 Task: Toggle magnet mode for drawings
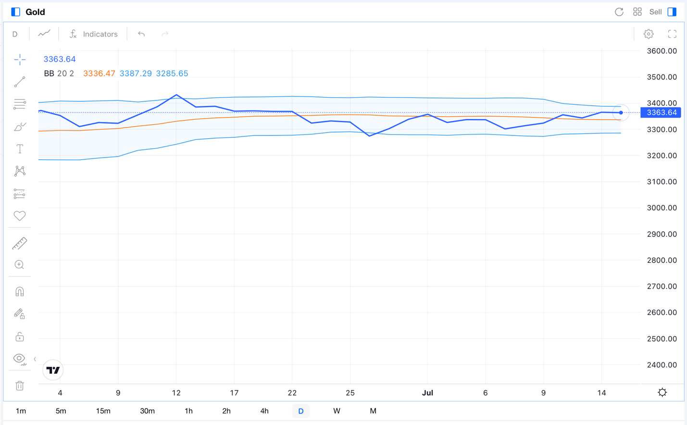tap(20, 292)
